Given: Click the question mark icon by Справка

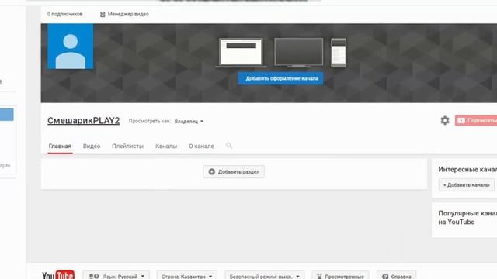Looking at the screenshot, I should (x=385, y=277).
